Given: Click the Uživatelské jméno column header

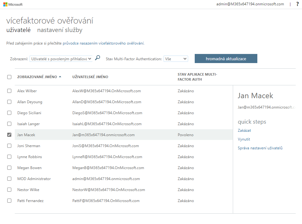Looking at the screenshot, I should pyautogui.click(x=90, y=77).
